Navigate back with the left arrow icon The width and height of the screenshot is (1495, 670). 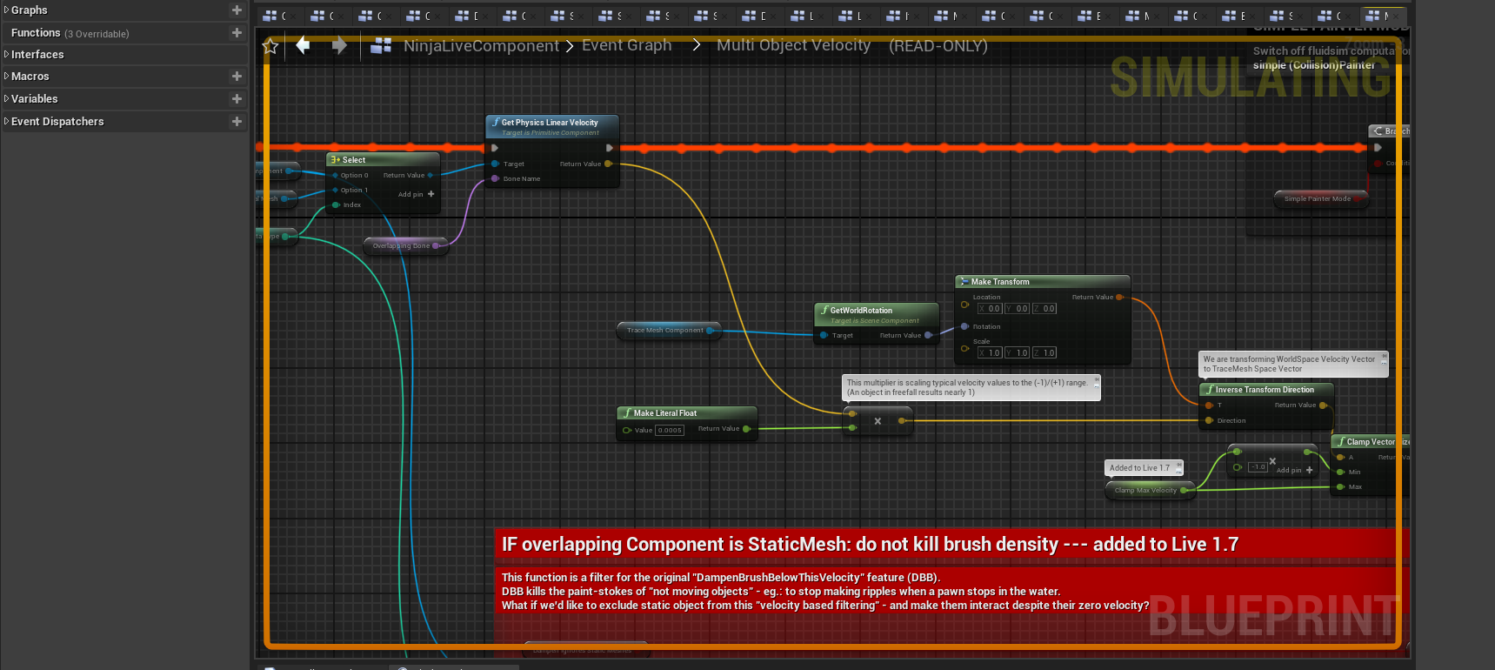tap(303, 45)
